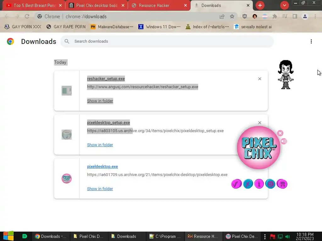The width and height of the screenshot is (322, 241).
Task: Click the pixeldesktop.exe Pixel Chix file icon
Action: click(67, 179)
